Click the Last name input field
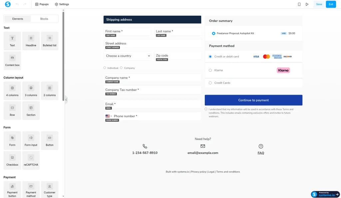This screenshot has height=198, width=341. pos(177,31)
